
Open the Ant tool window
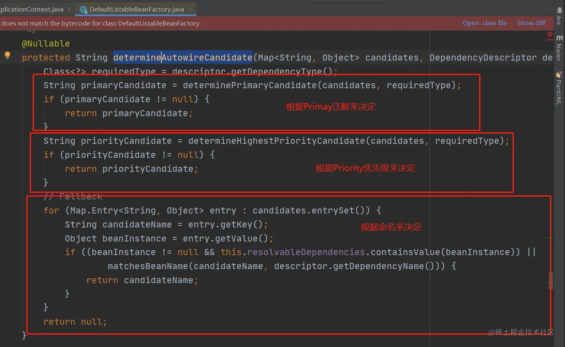[x=559, y=15]
